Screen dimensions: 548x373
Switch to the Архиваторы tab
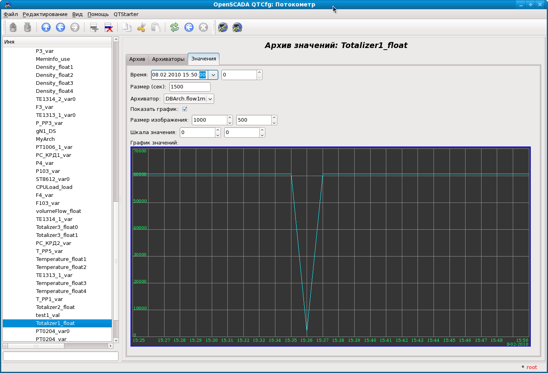pyautogui.click(x=168, y=59)
